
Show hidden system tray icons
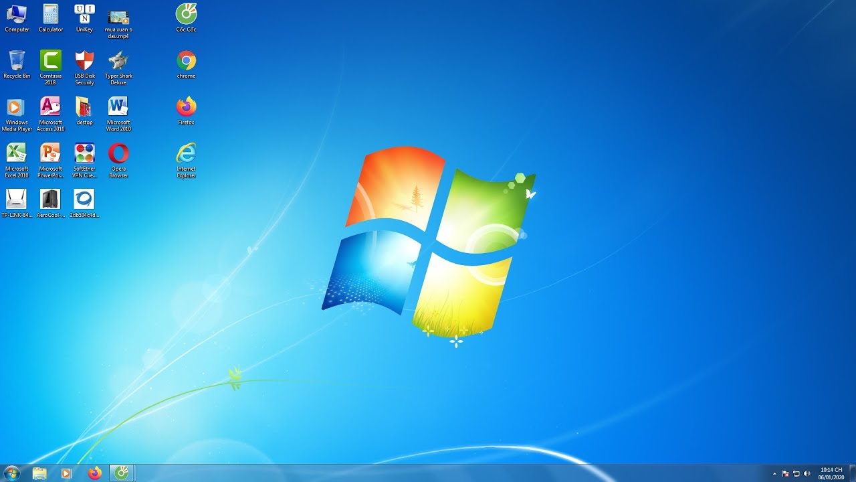click(x=774, y=473)
